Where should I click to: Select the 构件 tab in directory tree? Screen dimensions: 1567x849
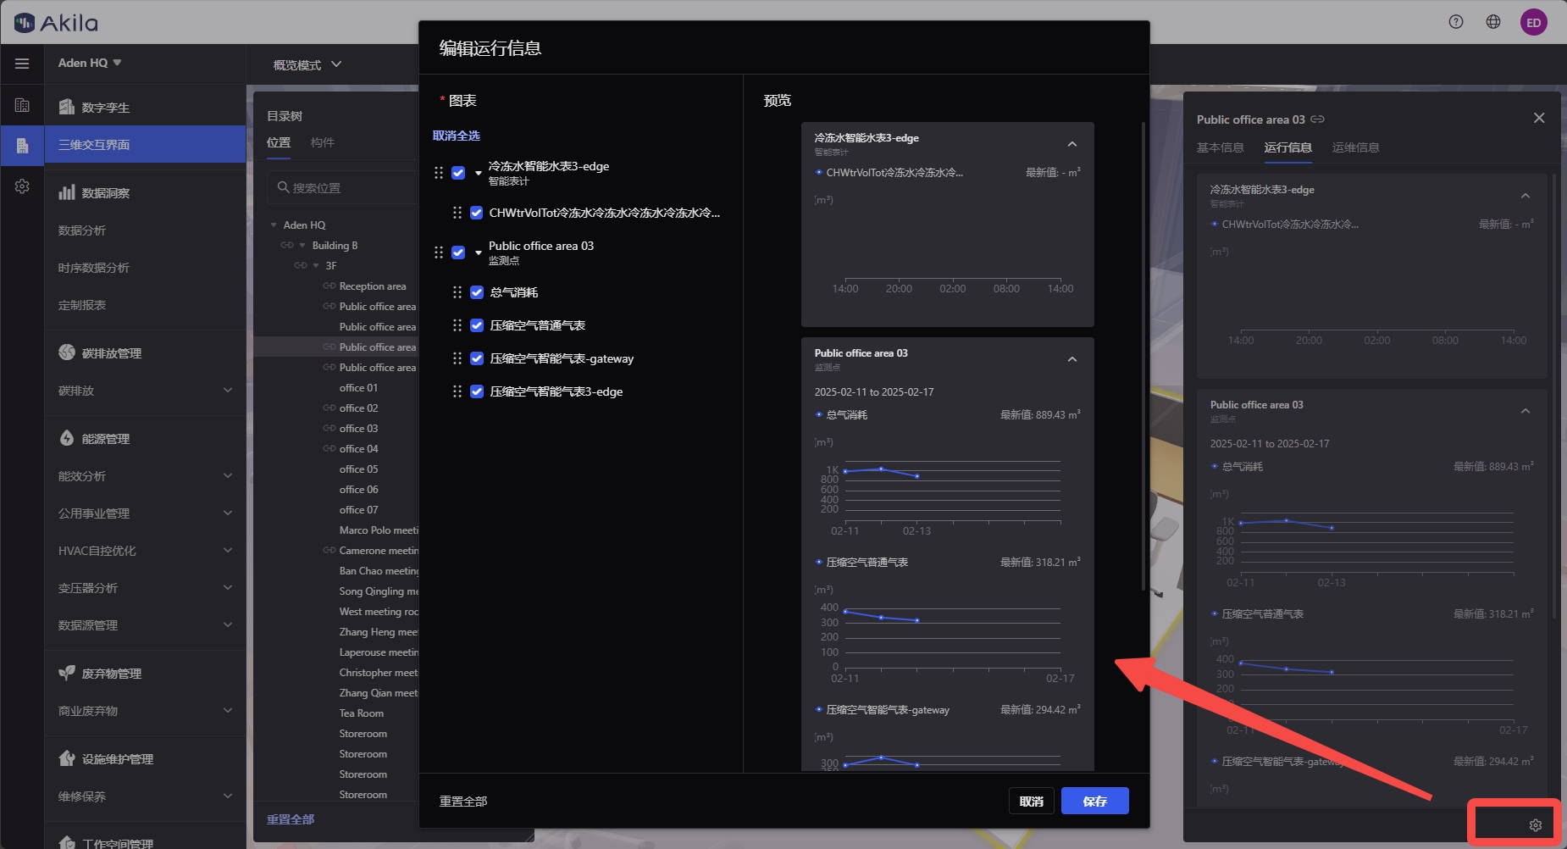(323, 142)
